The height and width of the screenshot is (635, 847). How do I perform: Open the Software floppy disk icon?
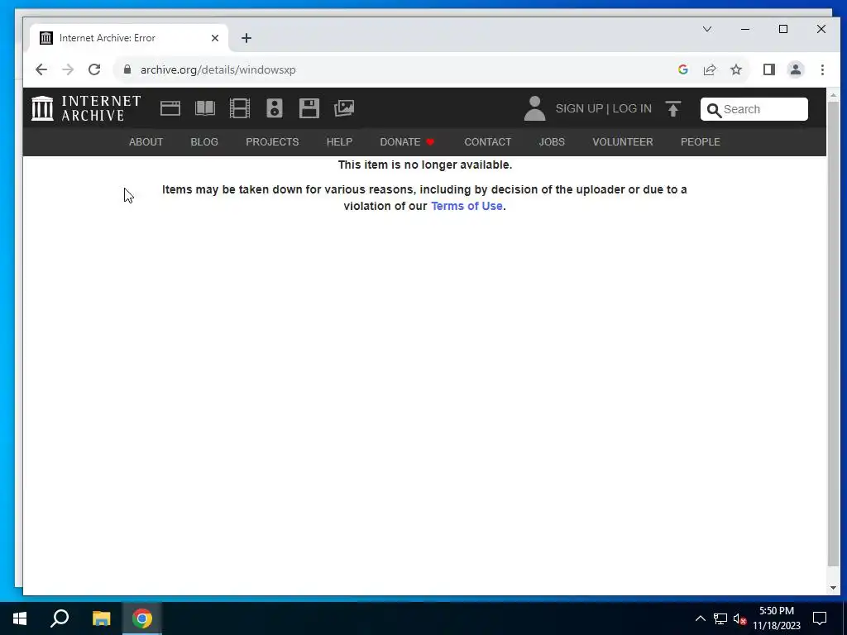click(309, 108)
